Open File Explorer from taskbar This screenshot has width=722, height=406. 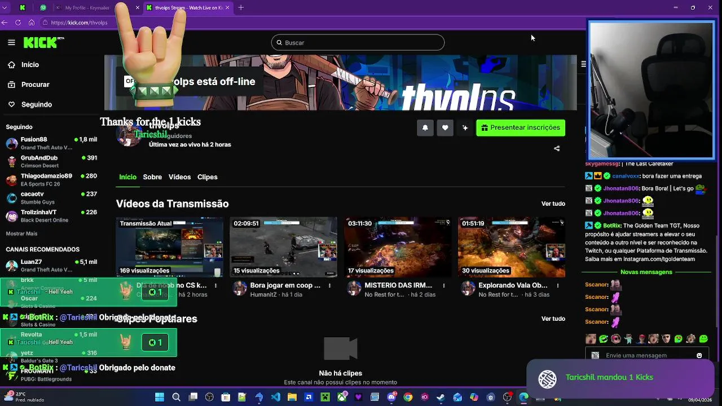tap(292, 397)
